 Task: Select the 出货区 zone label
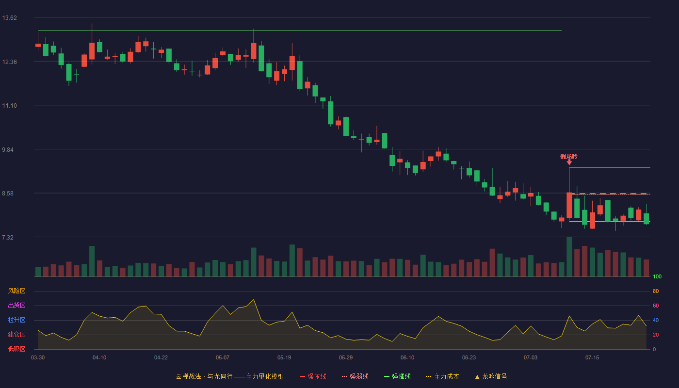[x=16, y=306]
